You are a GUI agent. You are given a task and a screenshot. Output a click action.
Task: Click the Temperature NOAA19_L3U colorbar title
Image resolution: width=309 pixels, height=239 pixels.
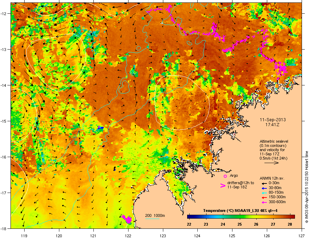240,211
